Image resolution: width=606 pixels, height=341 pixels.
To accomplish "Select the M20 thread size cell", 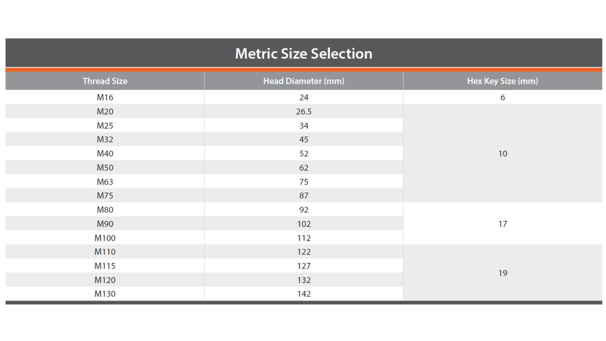I will coord(105,111).
